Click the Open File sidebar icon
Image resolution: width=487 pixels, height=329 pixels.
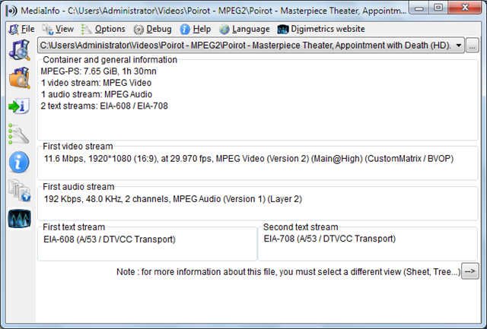[19, 49]
